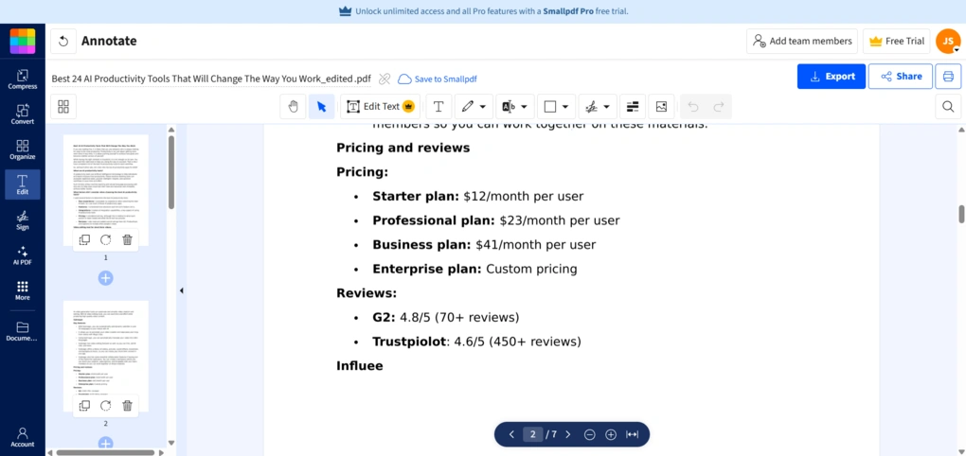Viewport: 966px width, 456px height.
Task: Open the shape tool dropdown arrow
Action: point(565,107)
